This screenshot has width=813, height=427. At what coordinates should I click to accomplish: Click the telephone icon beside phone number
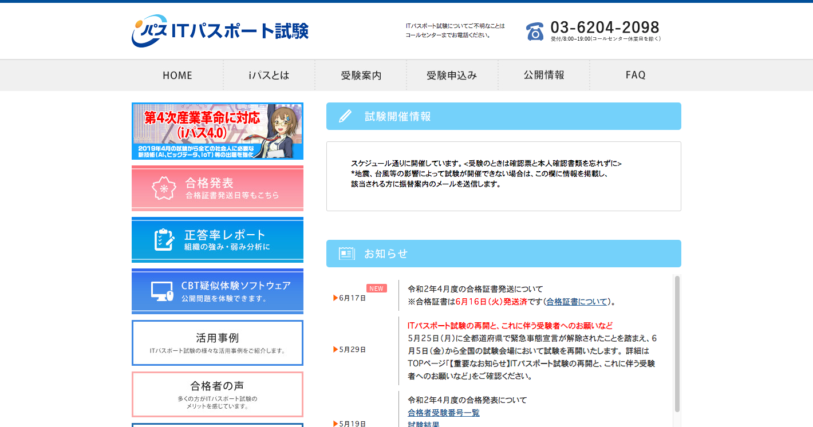tap(535, 31)
